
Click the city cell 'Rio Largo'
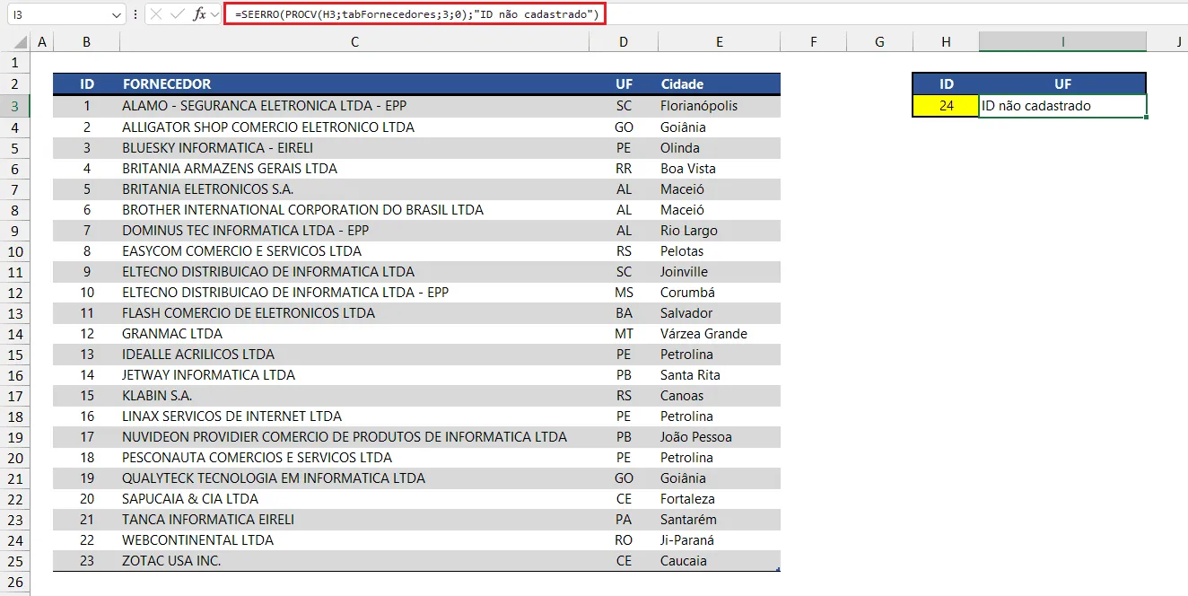tap(719, 230)
